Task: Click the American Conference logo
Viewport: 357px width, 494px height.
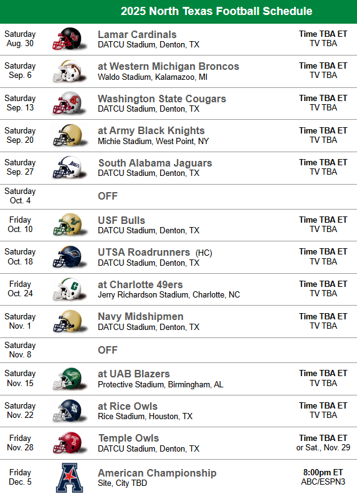Action: coord(70,478)
